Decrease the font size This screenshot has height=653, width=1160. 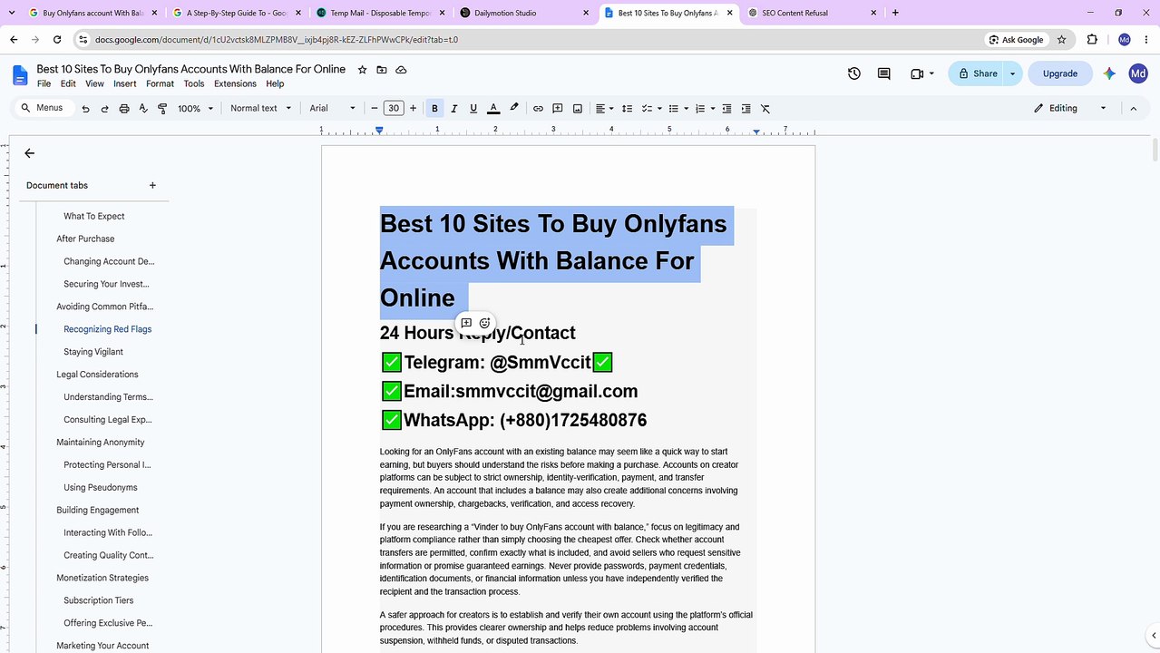point(375,109)
